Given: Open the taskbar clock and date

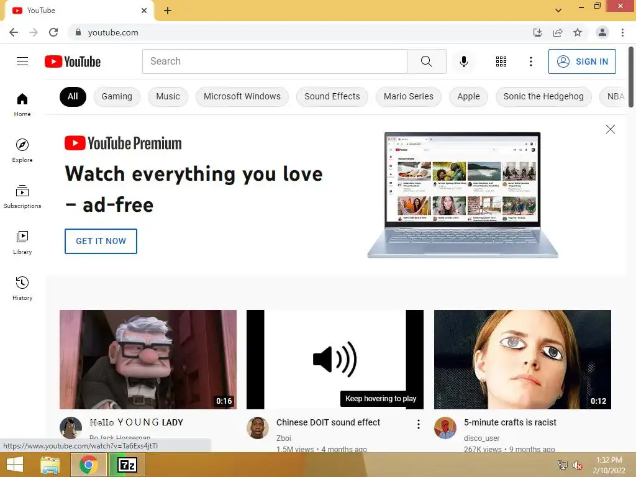Looking at the screenshot, I should [609, 465].
